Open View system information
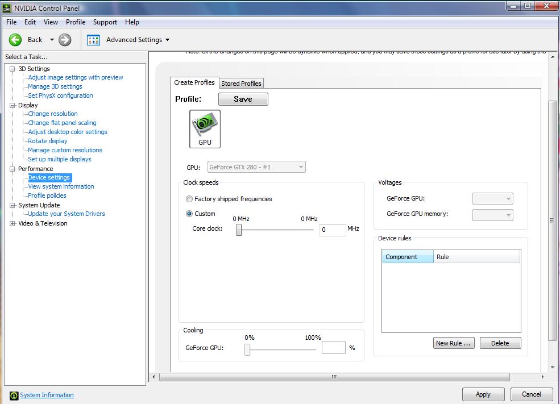560x404 pixels. click(61, 186)
